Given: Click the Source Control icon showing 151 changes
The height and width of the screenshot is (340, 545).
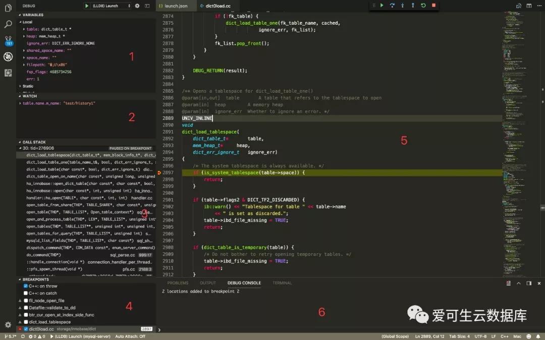Looking at the screenshot, I should coord(8,40).
